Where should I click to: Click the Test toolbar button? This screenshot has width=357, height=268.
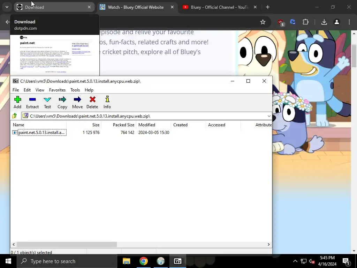[47, 102]
